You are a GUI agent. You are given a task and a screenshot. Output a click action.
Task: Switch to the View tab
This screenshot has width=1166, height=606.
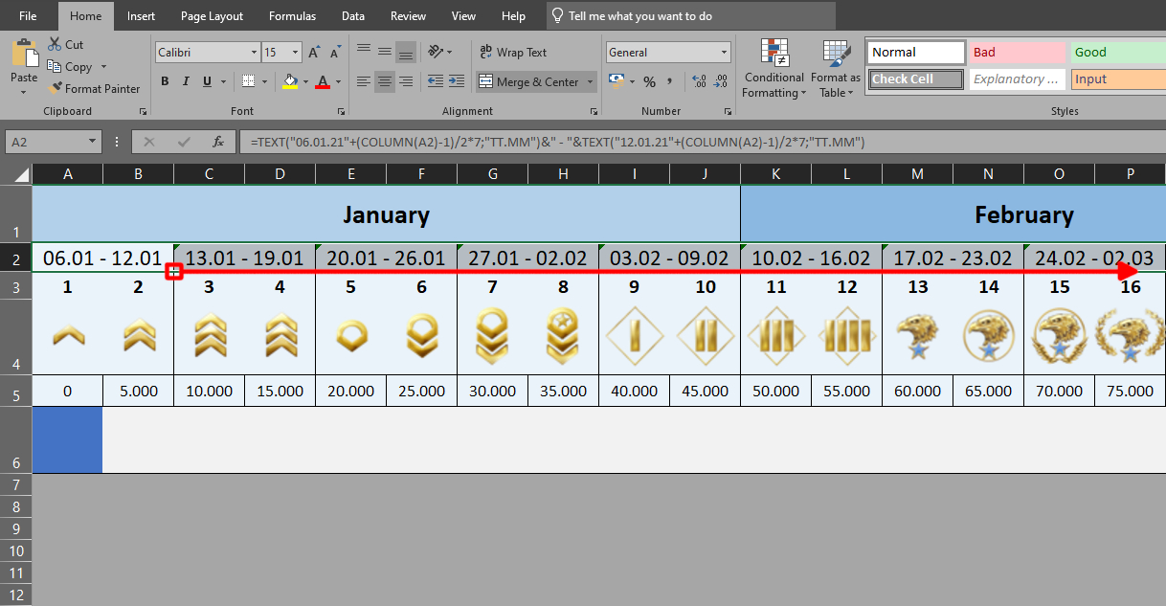463,16
